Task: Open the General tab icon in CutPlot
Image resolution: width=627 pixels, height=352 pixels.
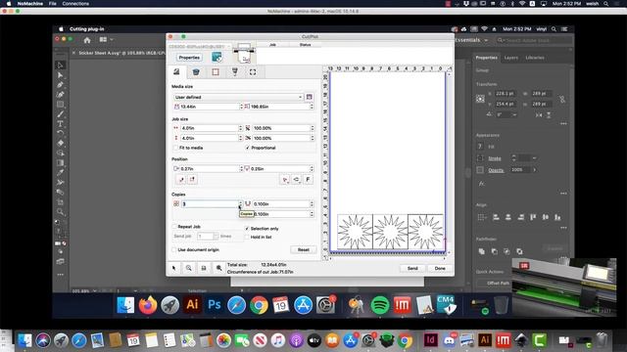Action: [x=176, y=72]
